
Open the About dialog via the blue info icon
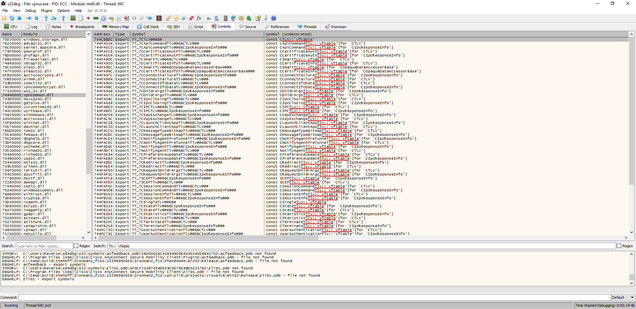pyautogui.click(x=274, y=18)
